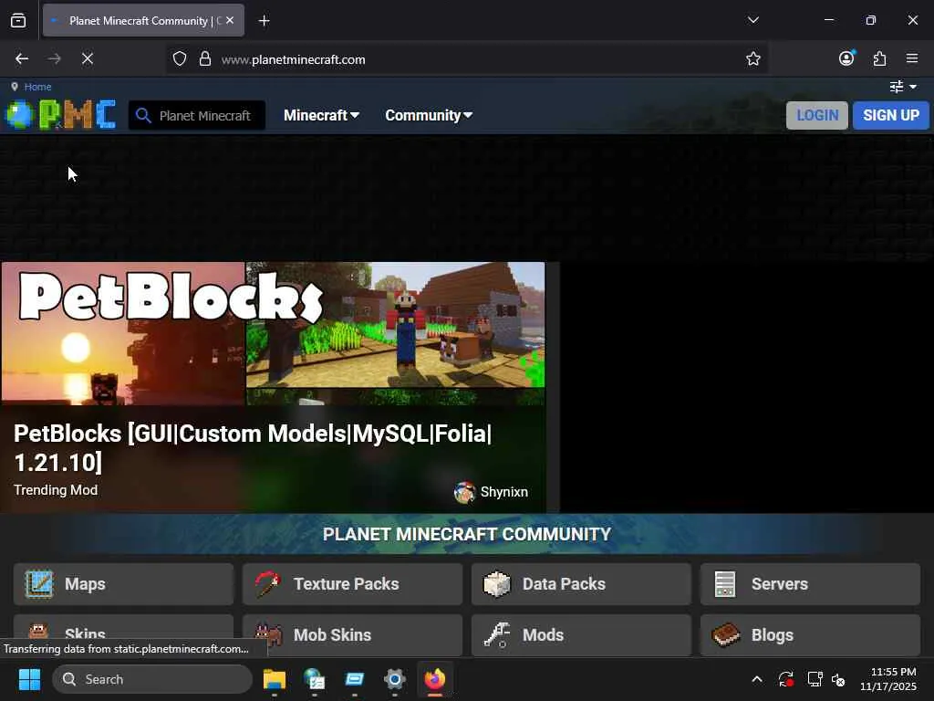The image size is (934, 701).
Task: Click the sync update tray icon
Action: pyautogui.click(x=785, y=679)
